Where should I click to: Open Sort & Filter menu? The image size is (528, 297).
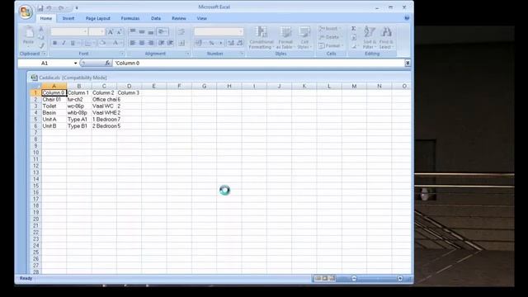[x=370, y=37]
